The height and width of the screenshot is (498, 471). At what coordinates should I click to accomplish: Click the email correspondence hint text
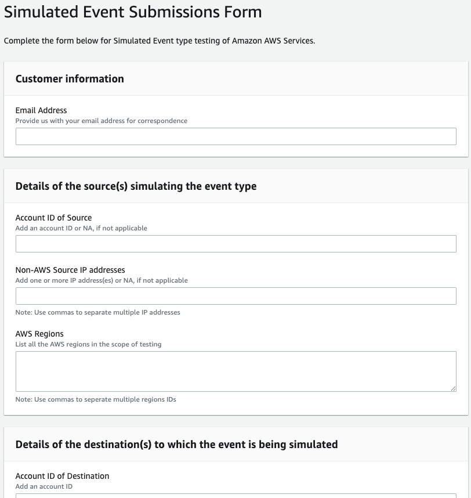(x=102, y=121)
